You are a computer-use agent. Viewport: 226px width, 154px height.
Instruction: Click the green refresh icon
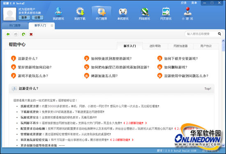coord(23,34)
